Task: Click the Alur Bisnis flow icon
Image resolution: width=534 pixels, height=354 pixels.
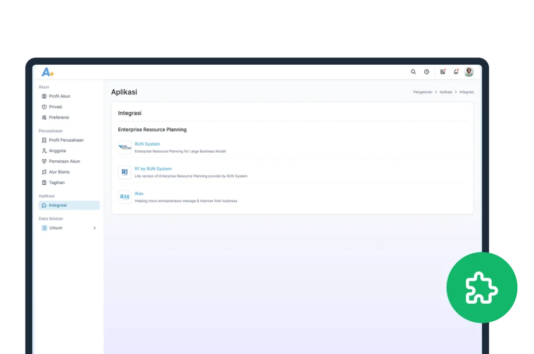Action: point(44,172)
